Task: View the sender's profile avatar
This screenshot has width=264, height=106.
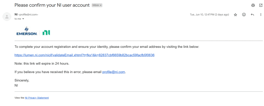Action: (x=7, y=17)
